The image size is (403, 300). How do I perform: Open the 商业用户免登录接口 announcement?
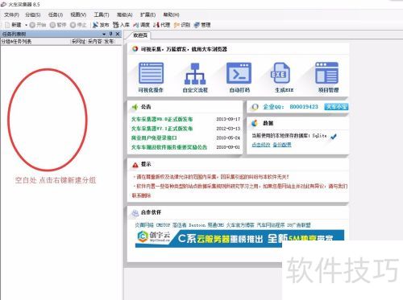pos(154,138)
